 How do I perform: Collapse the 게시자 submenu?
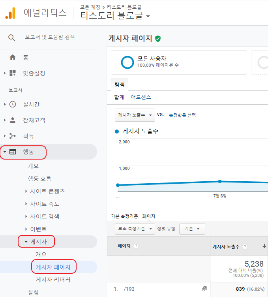pos(26,242)
